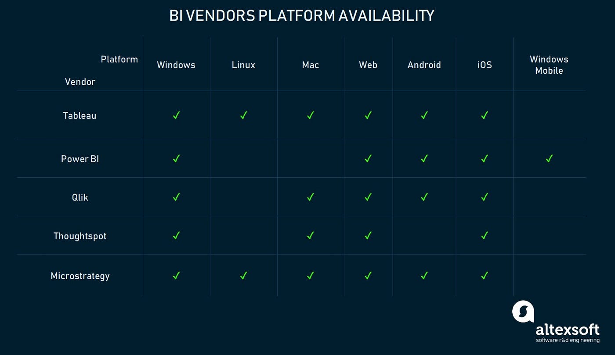Screen dimensions: 615x355
Task: Click the 'Vendor' header label
Action: pyautogui.click(x=80, y=82)
